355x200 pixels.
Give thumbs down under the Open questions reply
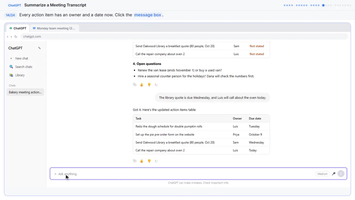(149, 85)
